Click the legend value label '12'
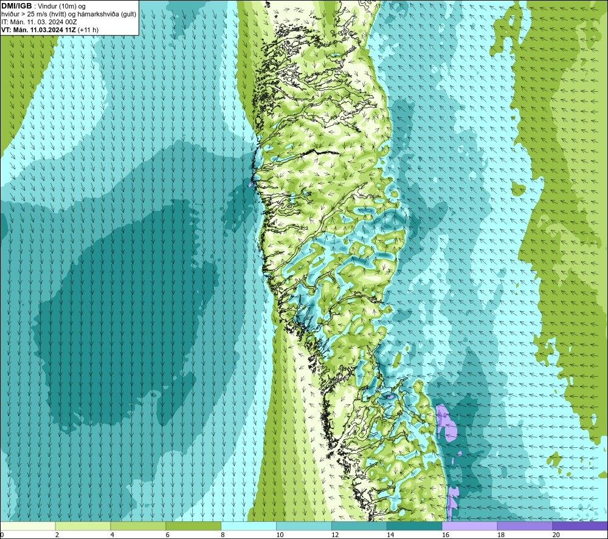 point(335,535)
